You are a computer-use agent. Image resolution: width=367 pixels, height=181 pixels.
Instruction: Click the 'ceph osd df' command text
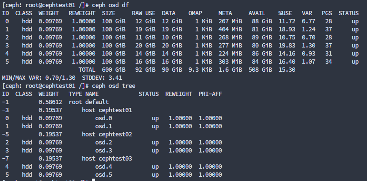(x=110, y=5)
